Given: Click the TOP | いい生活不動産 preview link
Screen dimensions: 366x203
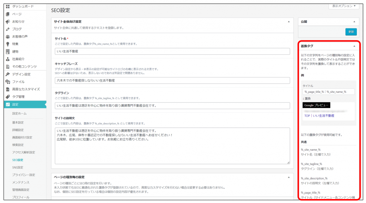Looking at the screenshot, I should tap(319, 116).
